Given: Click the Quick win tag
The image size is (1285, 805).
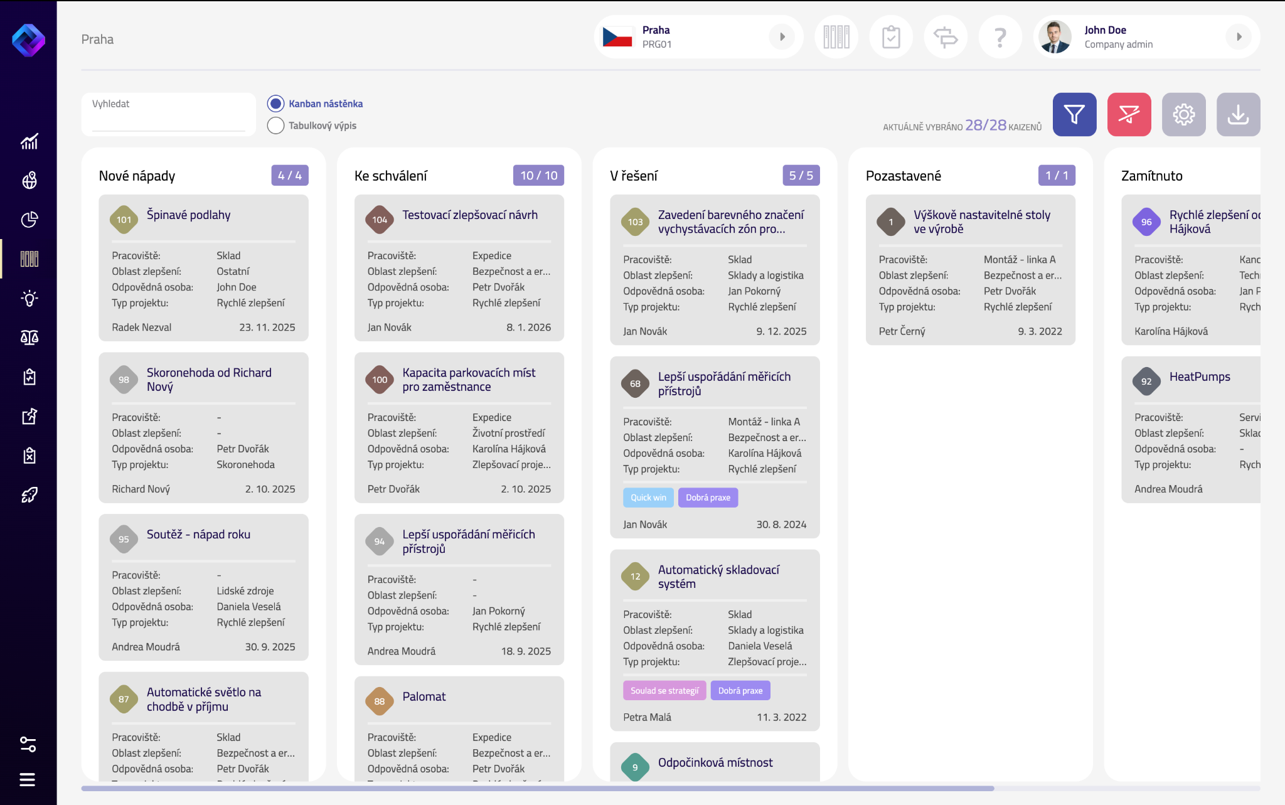Looking at the screenshot, I should [x=648, y=498].
